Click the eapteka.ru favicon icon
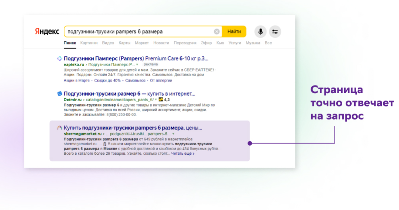 point(60,58)
